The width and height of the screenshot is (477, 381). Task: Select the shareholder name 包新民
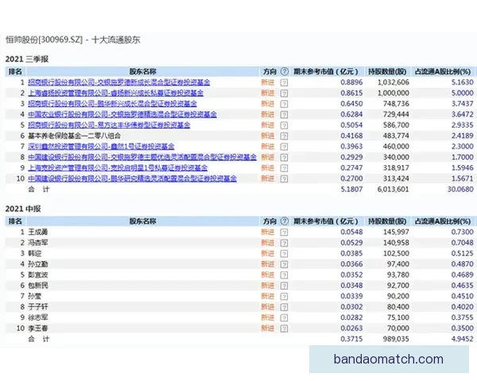point(38,285)
